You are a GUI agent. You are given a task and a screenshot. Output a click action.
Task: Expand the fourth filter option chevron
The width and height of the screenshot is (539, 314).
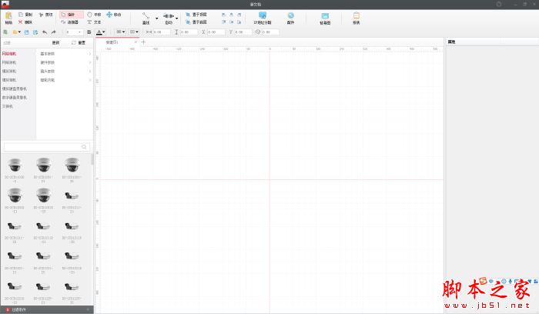pos(90,80)
